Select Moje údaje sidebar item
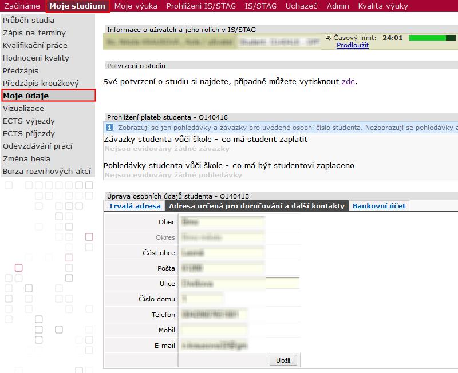Screen dimensions: 458x373 [49, 96]
